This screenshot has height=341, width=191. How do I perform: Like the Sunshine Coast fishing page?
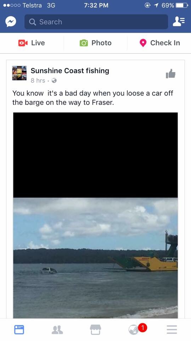tap(170, 74)
